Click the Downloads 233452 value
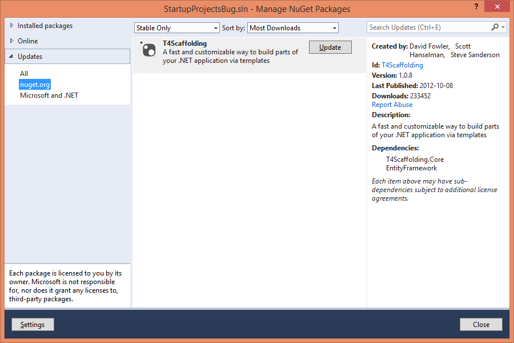This screenshot has height=343, width=514. pos(420,96)
